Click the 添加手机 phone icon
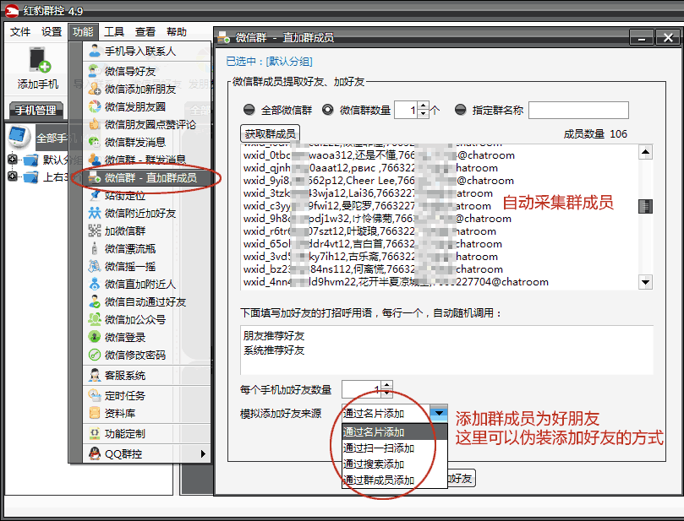Viewport: 684px width, 521px height. point(39,60)
